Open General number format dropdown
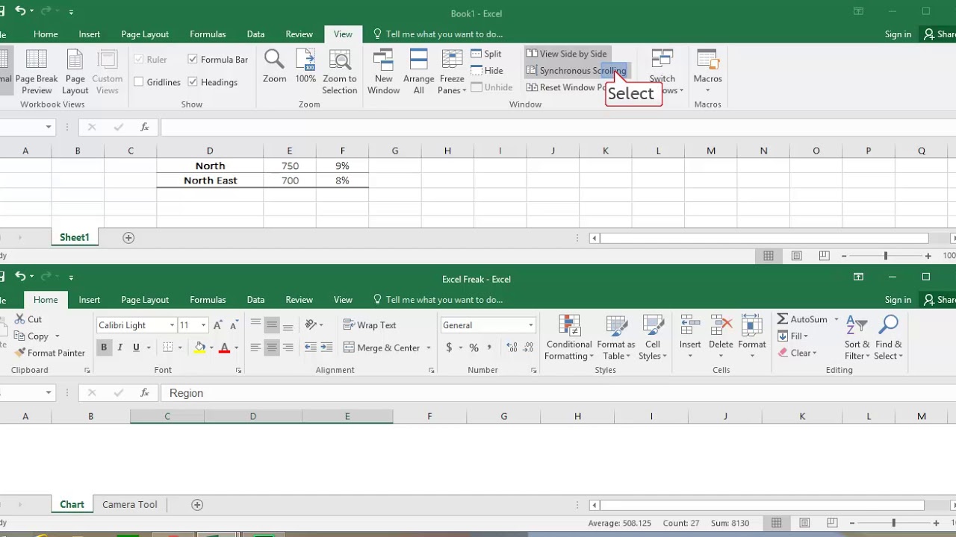 tap(531, 325)
